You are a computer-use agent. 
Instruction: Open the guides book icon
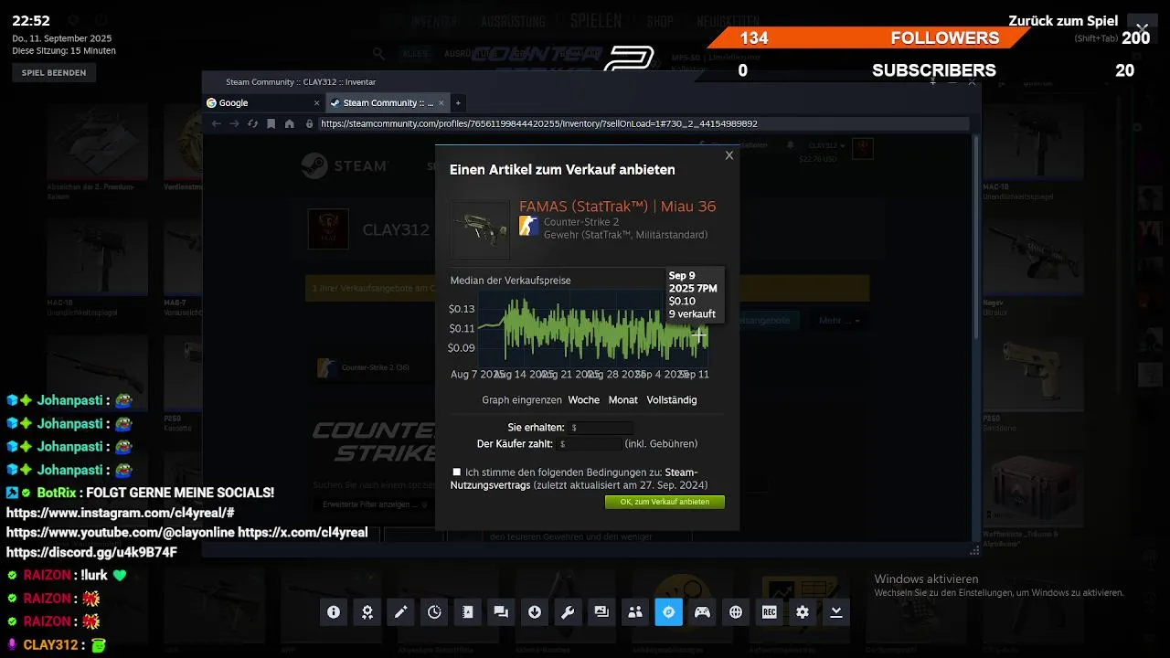tap(468, 612)
